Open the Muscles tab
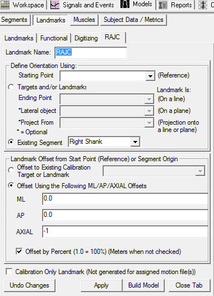This screenshot has height=296, width=214. (84, 20)
